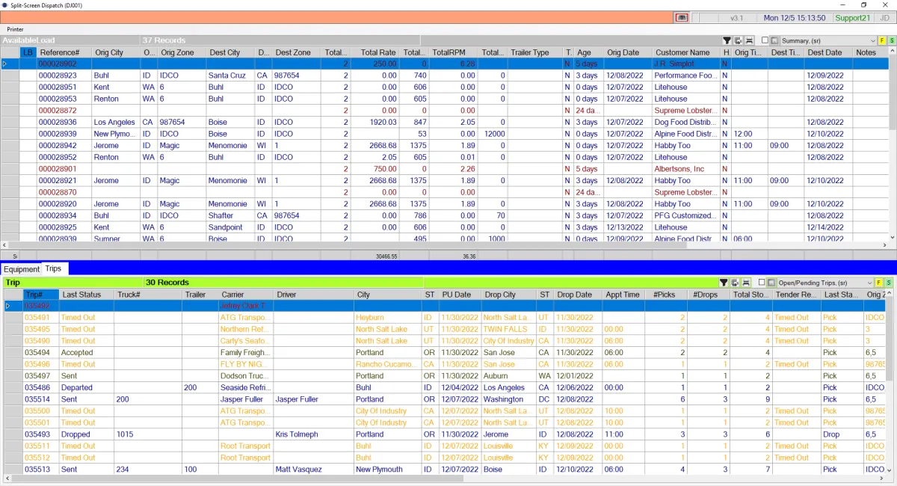Image resolution: width=897 pixels, height=486 pixels.
Task: Click the green S button in Trip toolbar
Action: (890, 283)
